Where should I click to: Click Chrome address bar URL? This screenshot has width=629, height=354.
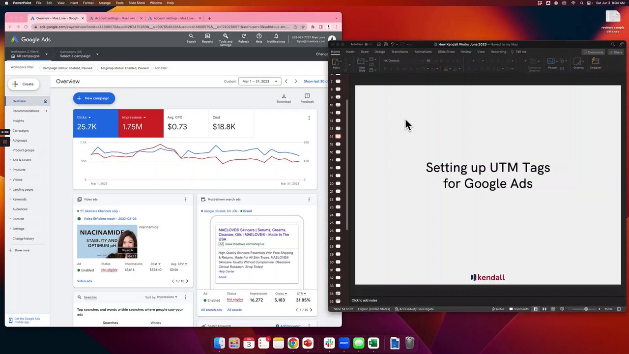(165, 27)
